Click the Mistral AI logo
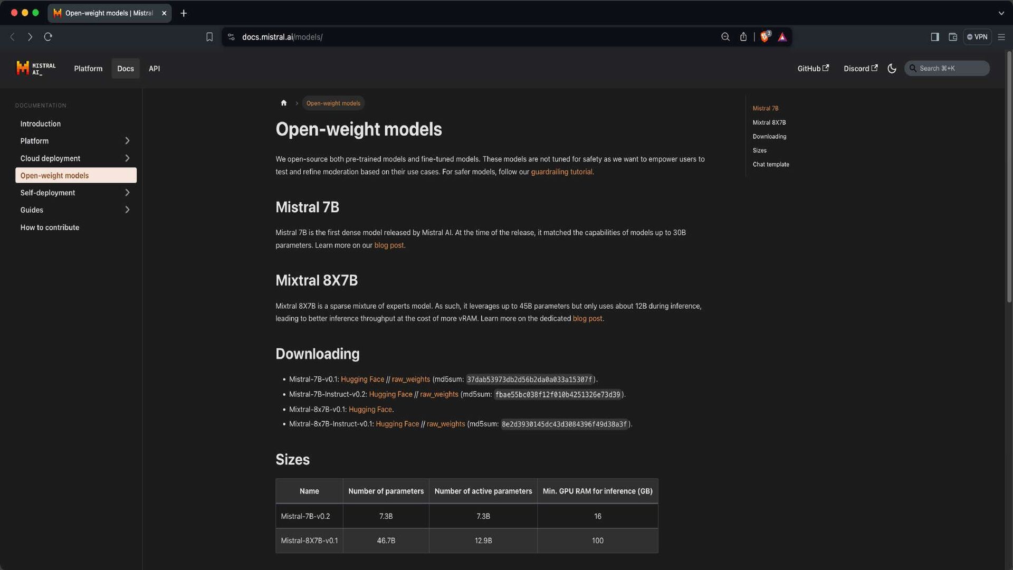Screen dimensions: 1013x570 tap(36, 69)
